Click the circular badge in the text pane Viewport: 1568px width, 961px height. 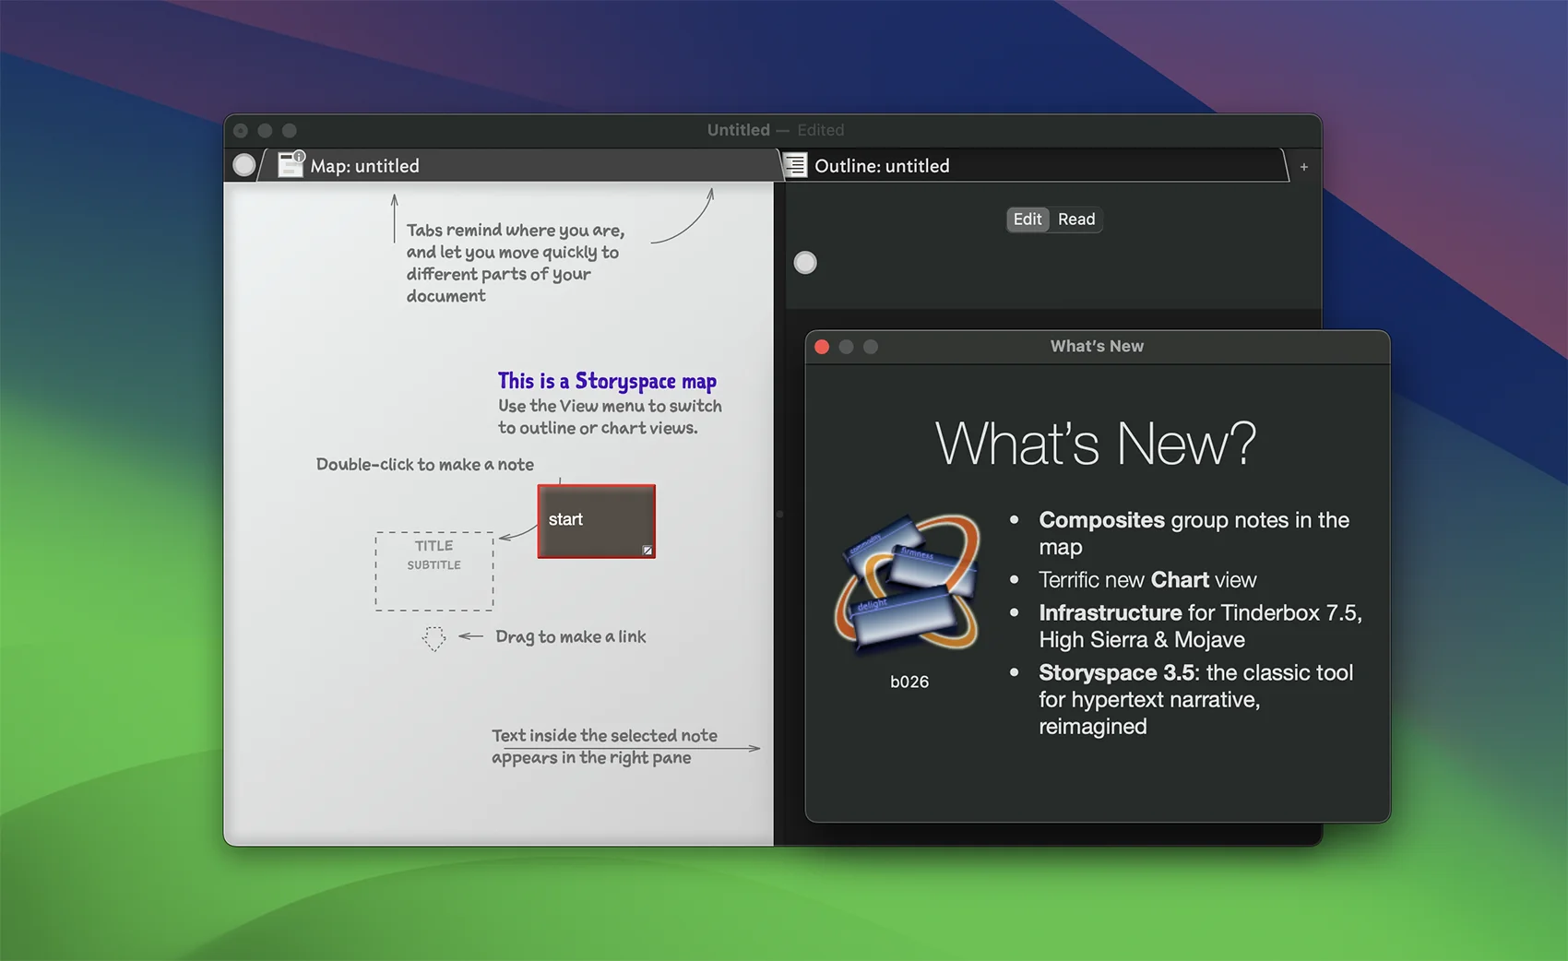(805, 263)
